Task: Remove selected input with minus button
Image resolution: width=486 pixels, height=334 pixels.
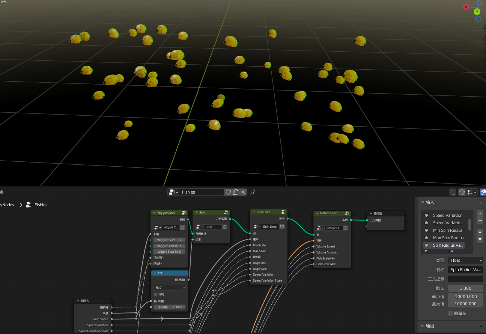Action: coord(480,221)
